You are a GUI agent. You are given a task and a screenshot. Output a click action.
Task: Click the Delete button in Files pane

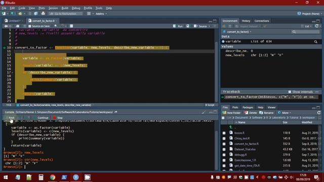(251, 113)
